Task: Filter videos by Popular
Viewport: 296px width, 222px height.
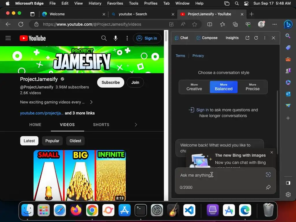Action: (x=52, y=141)
